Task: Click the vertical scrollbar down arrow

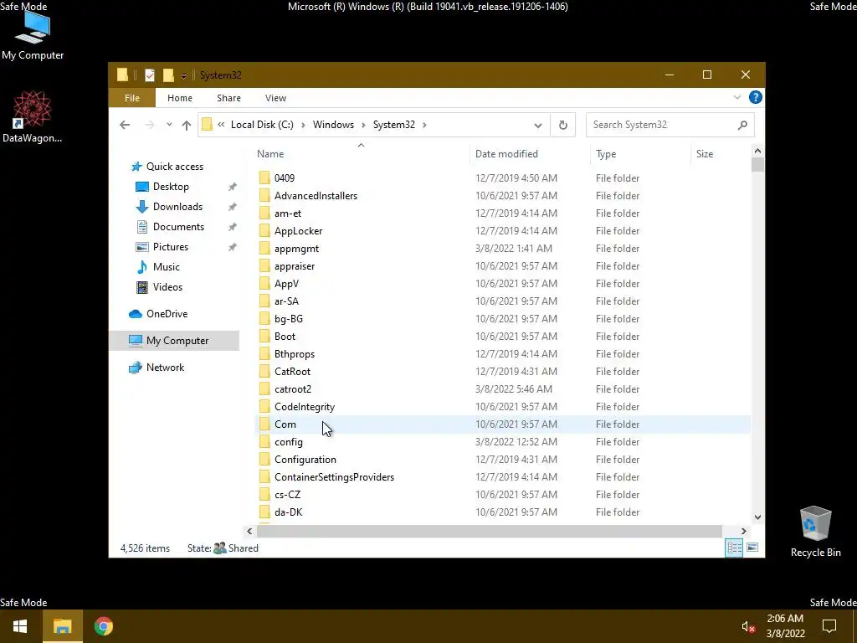Action: 757,517
